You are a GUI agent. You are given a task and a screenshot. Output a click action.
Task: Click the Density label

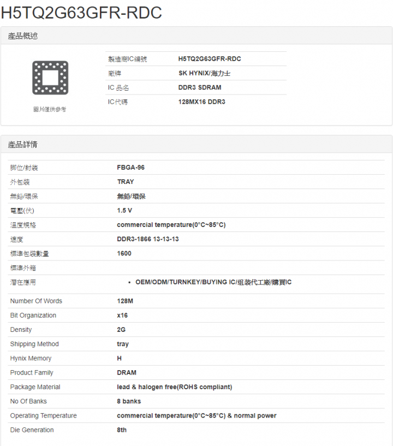click(x=21, y=330)
